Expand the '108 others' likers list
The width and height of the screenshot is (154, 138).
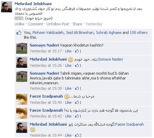[138, 33]
